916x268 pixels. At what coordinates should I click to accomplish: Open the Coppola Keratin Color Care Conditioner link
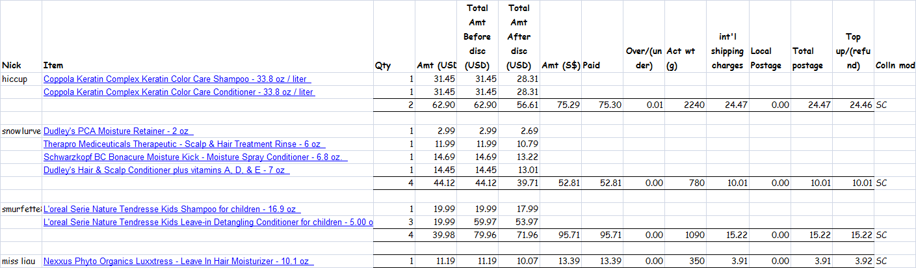179,92
